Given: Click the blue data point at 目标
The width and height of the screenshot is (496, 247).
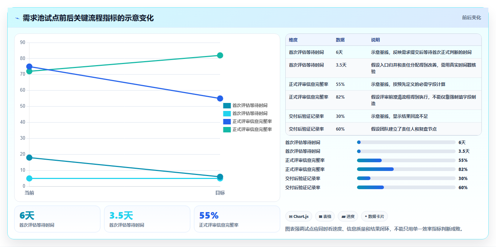Looking at the screenshot, I should [220, 99].
